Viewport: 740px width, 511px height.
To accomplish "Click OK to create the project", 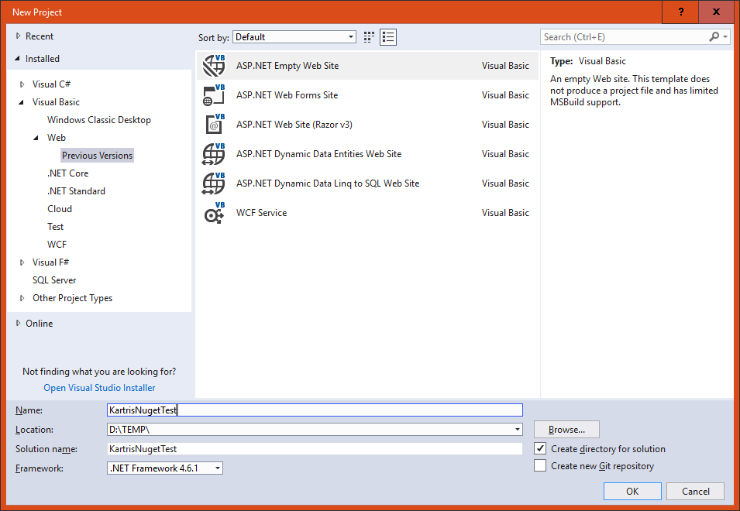I will 632,491.
